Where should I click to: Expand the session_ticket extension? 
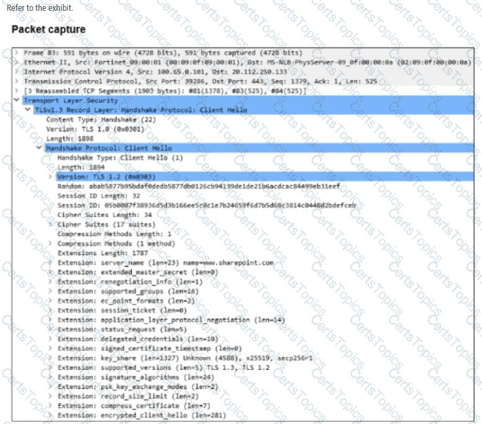[50, 310]
